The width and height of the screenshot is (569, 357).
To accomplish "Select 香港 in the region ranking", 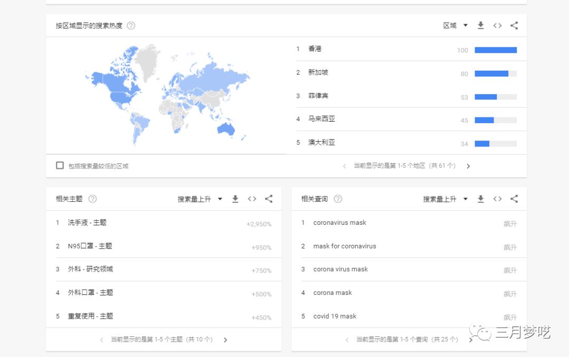I will (x=315, y=49).
